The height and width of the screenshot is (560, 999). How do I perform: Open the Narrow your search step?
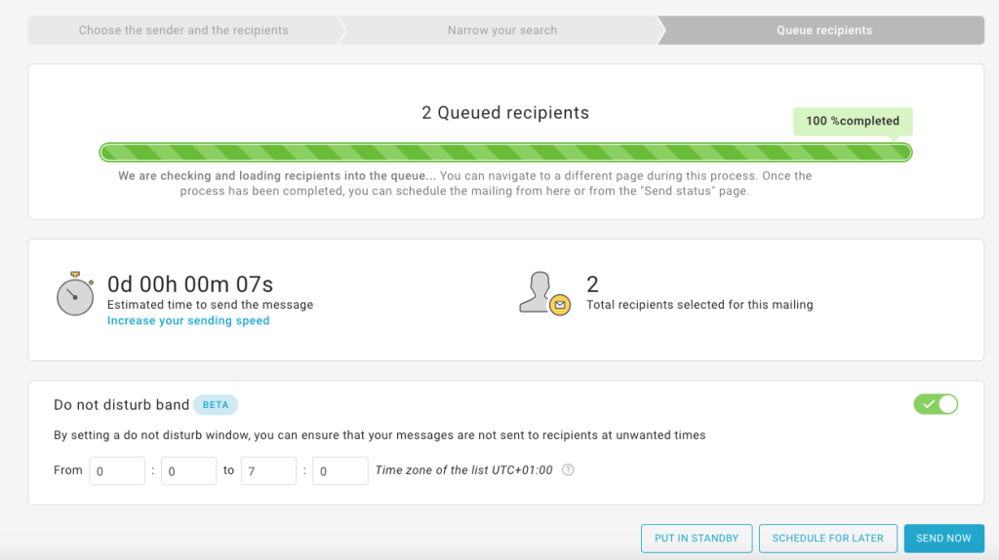tap(502, 30)
